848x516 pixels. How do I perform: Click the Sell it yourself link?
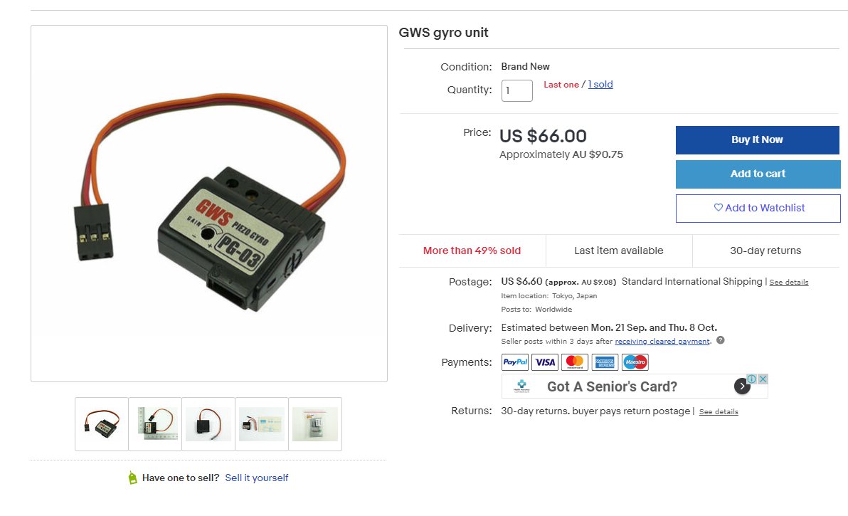tap(256, 478)
